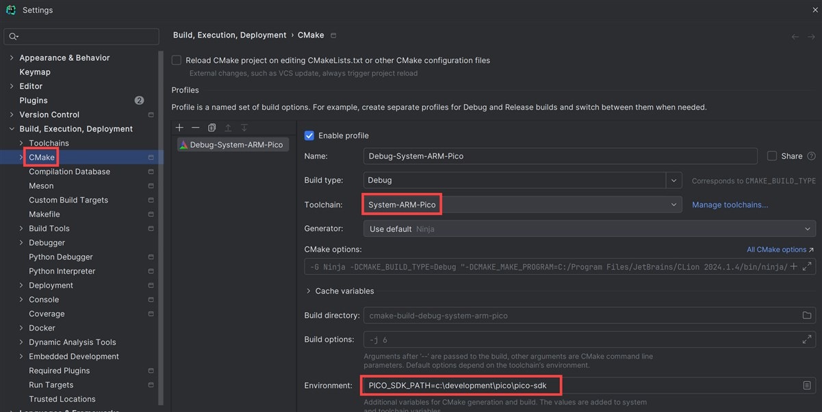Open the environment variables editor icon

point(807,385)
